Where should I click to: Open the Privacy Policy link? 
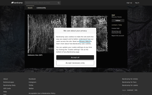(85, 41)
